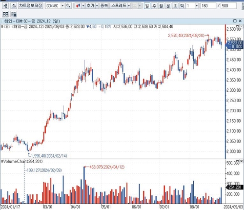The height and width of the screenshot is (210, 244).
Task: Click the symbol search magnifier icon
Action: pyautogui.click(x=68, y=6)
